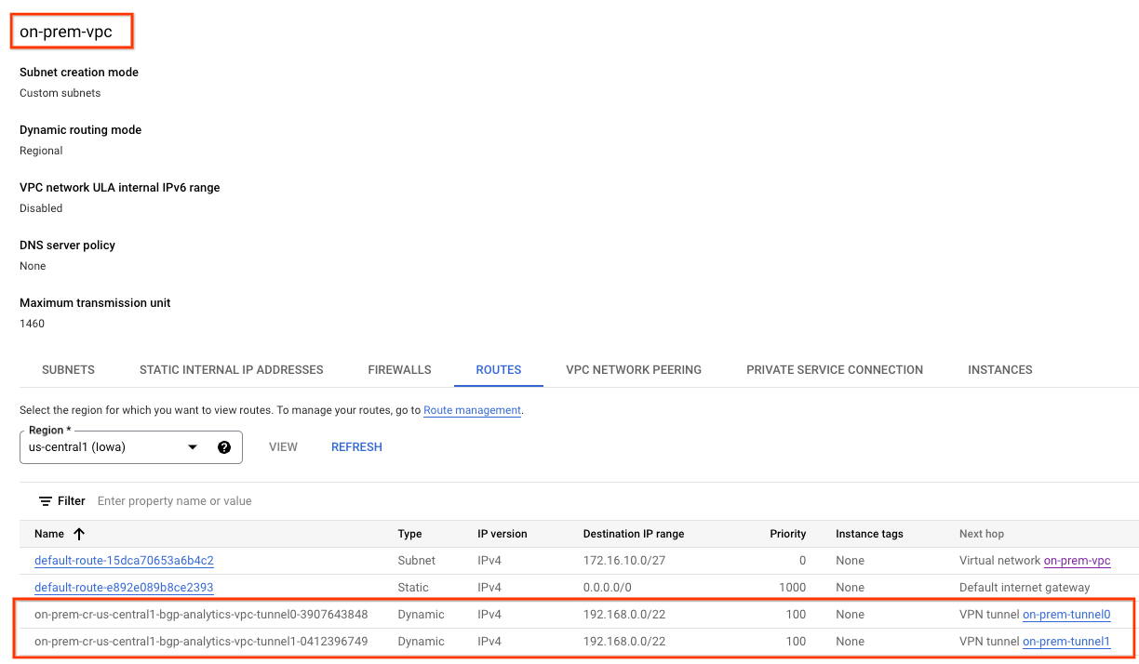The image size is (1139, 664).
Task: Open route default-route-e892e089b8ce2393
Action: (124, 588)
